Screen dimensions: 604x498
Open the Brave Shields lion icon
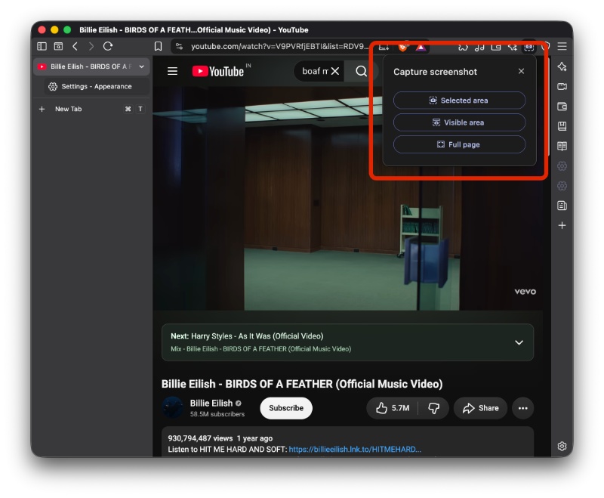(x=403, y=47)
